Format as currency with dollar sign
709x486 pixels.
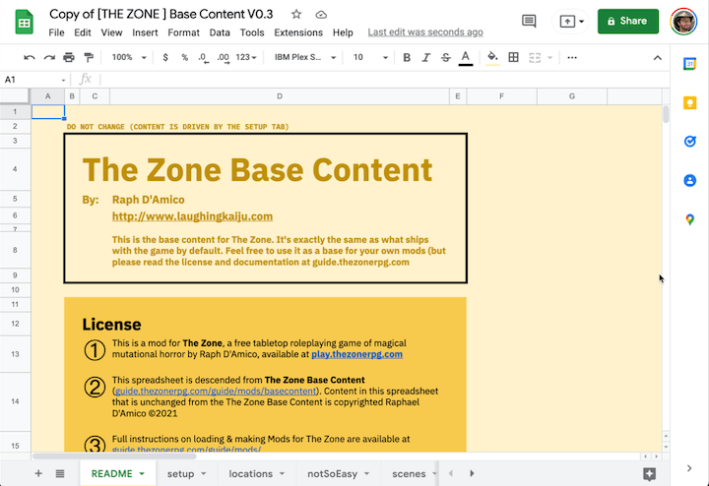click(x=165, y=57)
